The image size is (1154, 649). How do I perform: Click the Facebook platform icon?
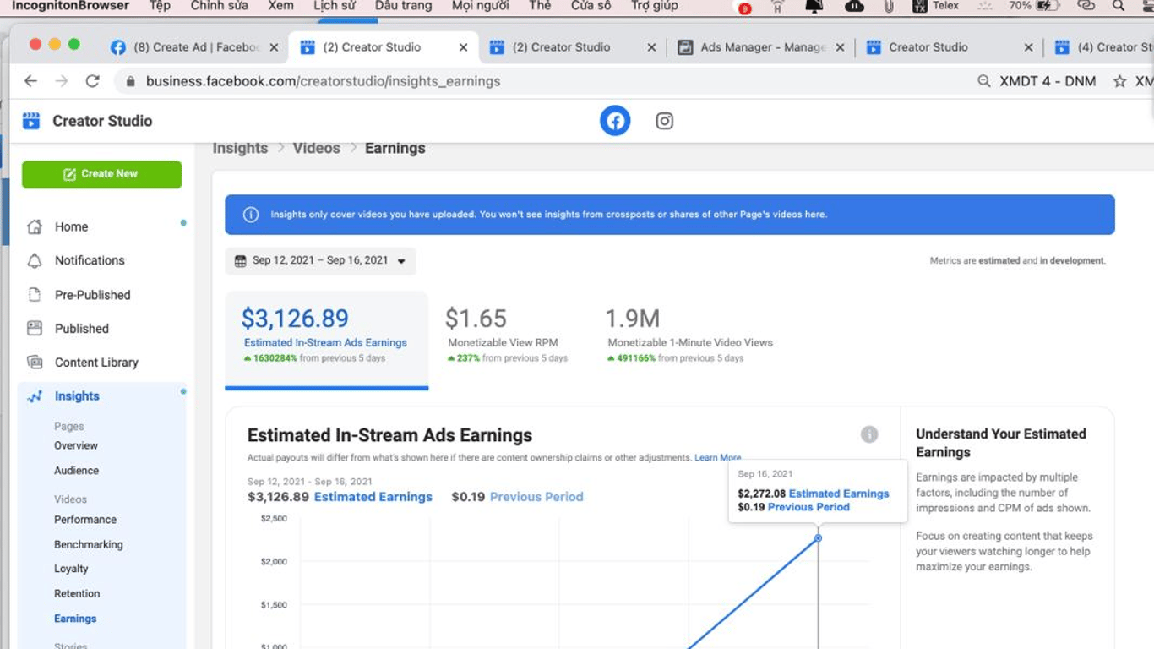pos(615,121)
